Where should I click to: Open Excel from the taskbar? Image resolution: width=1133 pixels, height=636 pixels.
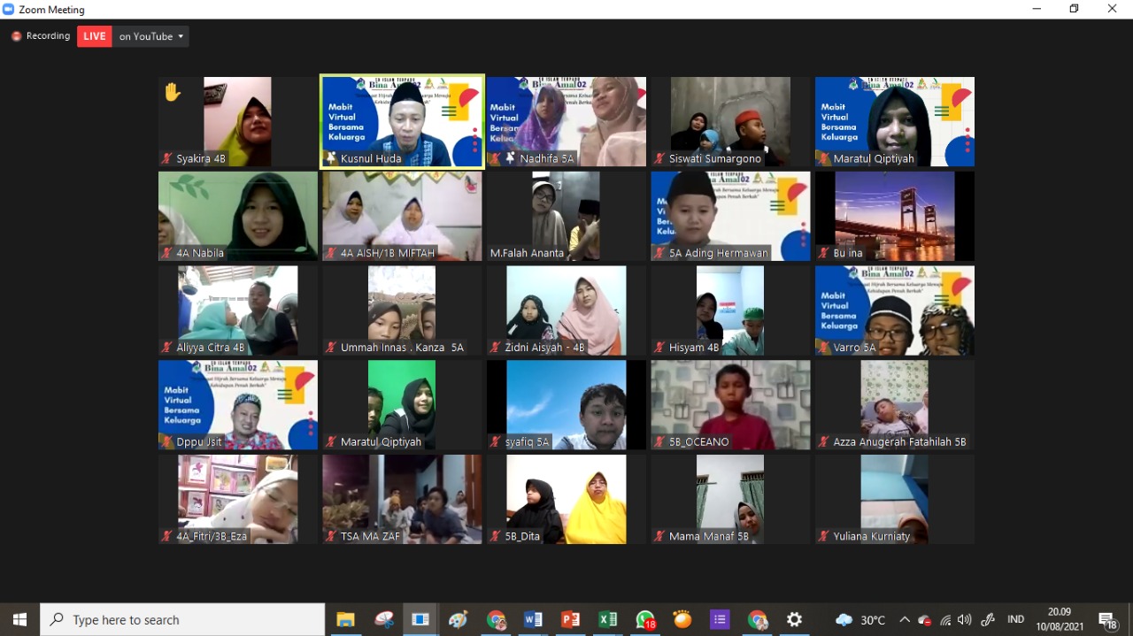608,620
